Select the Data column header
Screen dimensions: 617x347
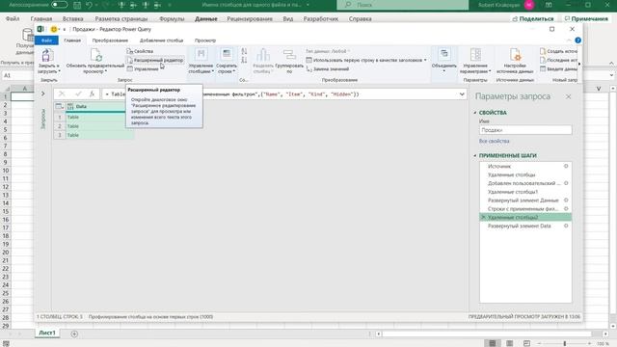click(x=99, y=107)
